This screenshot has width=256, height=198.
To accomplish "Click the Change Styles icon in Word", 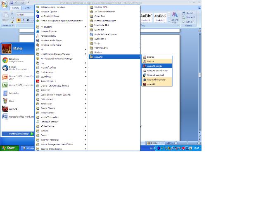I will click(x=175, y=18).
